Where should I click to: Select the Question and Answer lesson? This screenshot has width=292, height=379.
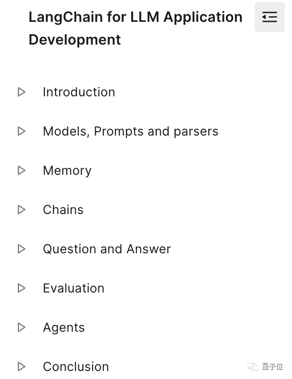pos(107,249)
